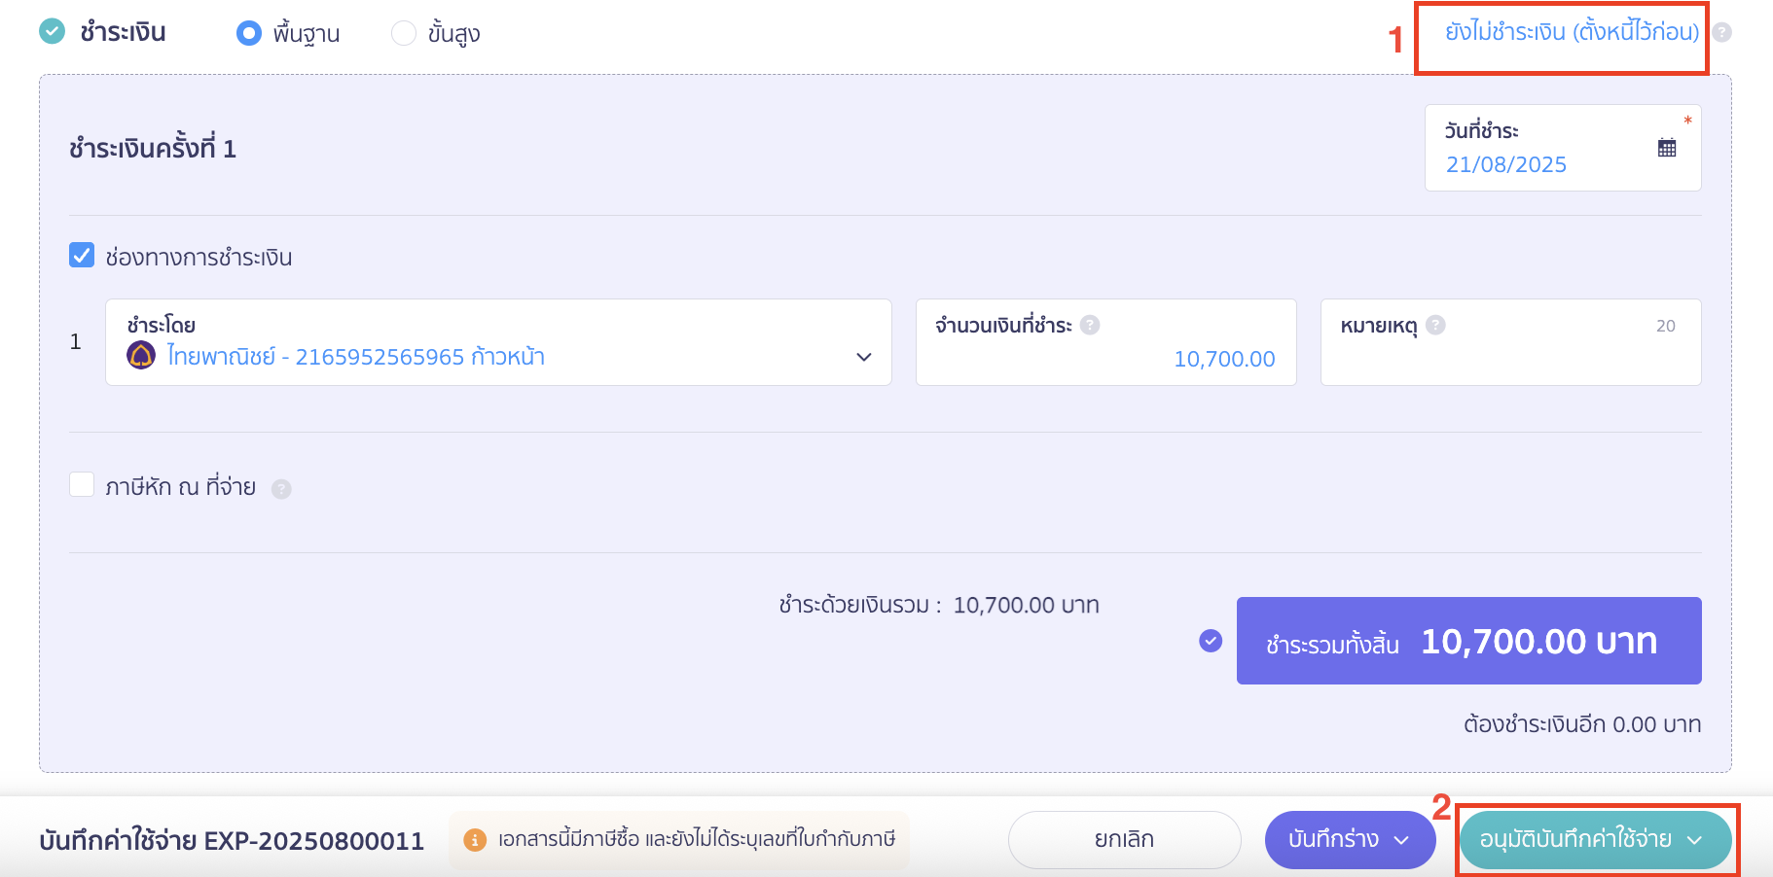Enable the ภาษีหัก ณ ที่จ่าย checkbox
This screenshot has width=1773, height=877.
(82, 485)
